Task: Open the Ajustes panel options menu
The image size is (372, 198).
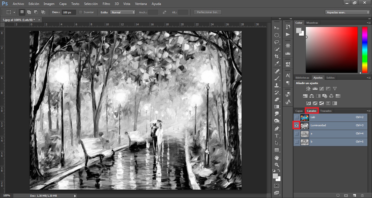Action: 369,78
